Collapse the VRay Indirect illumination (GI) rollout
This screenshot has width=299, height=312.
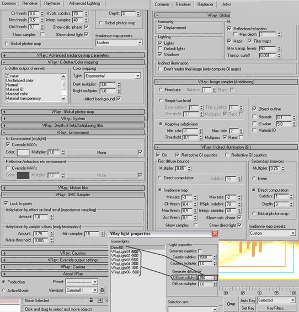coord(226,147)
